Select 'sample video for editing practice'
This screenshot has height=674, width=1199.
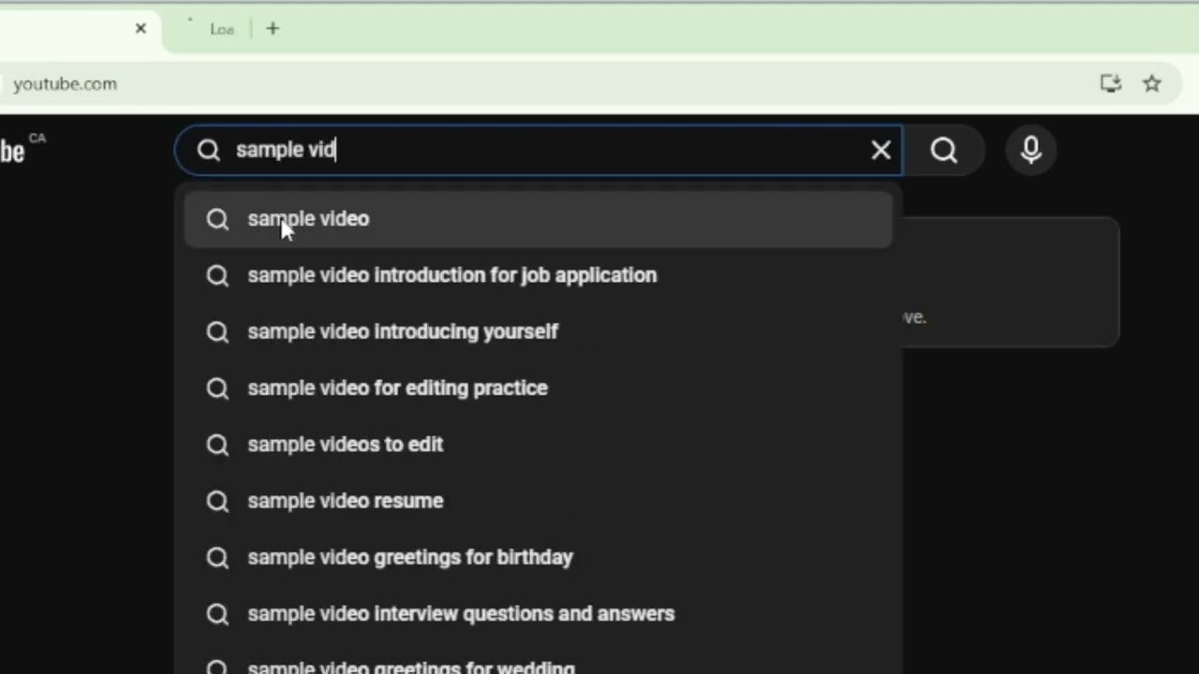(397, 388)
